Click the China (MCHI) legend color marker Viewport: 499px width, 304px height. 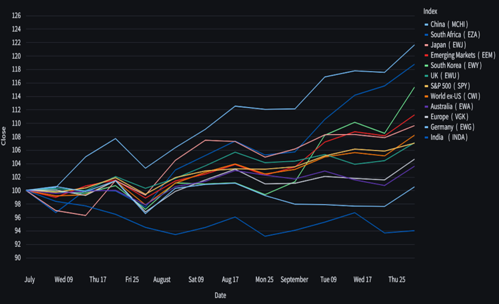tap(426, 25)
